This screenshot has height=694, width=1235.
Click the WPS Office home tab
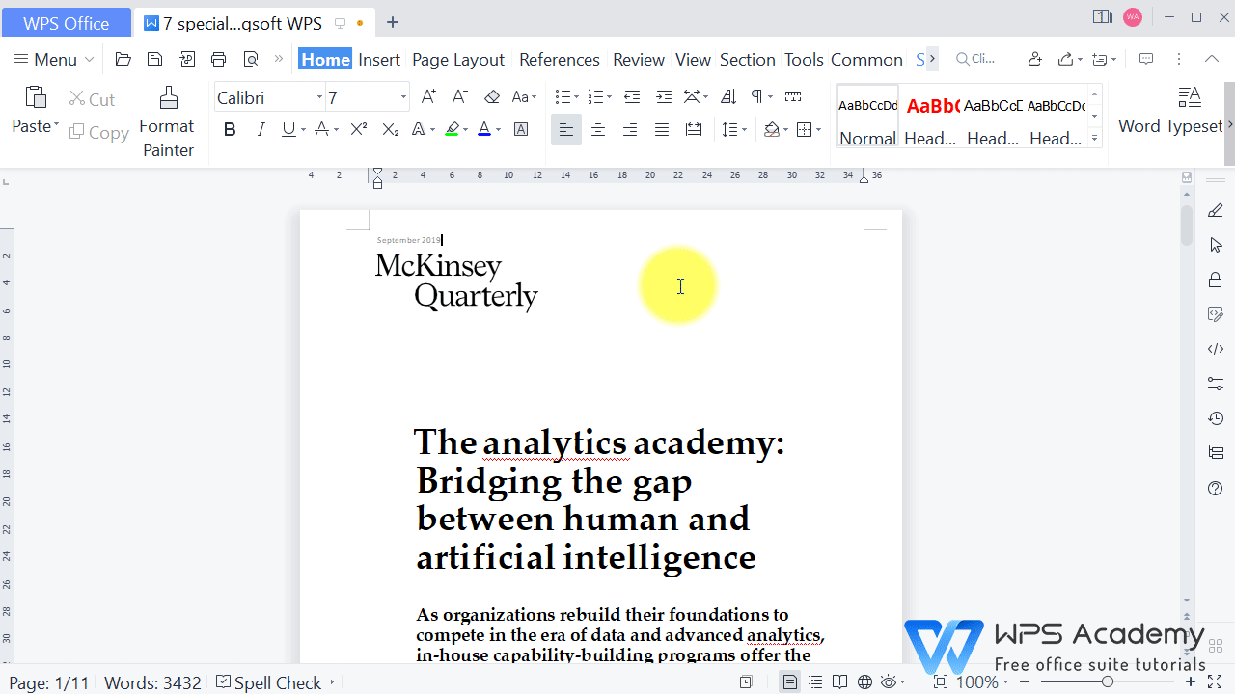[66, 23]
